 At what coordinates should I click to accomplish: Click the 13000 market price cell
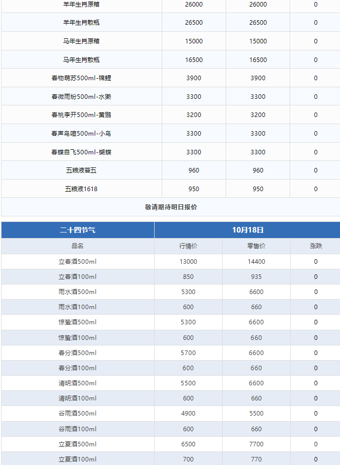click(x=188, y=262)
